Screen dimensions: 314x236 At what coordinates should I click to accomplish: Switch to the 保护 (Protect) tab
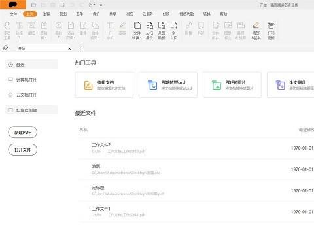pyautogui.click(x=96, y=14)
